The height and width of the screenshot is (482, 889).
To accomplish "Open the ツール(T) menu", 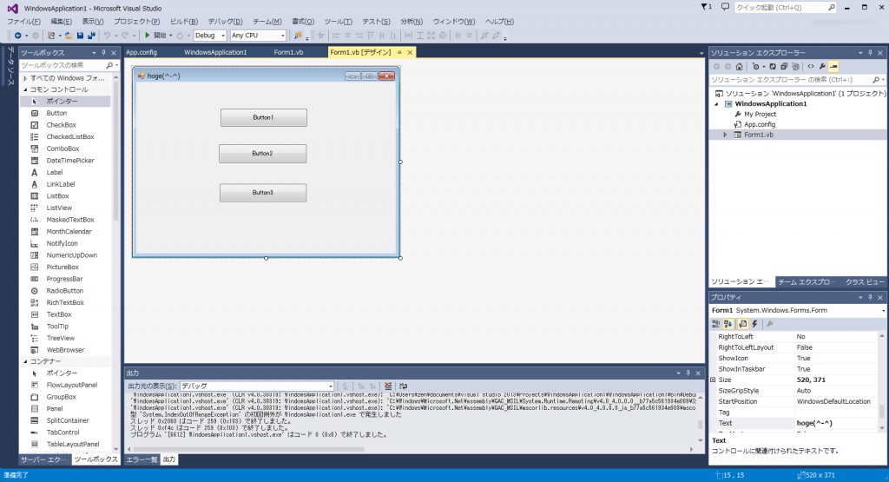I will click(x=338, y=22).
